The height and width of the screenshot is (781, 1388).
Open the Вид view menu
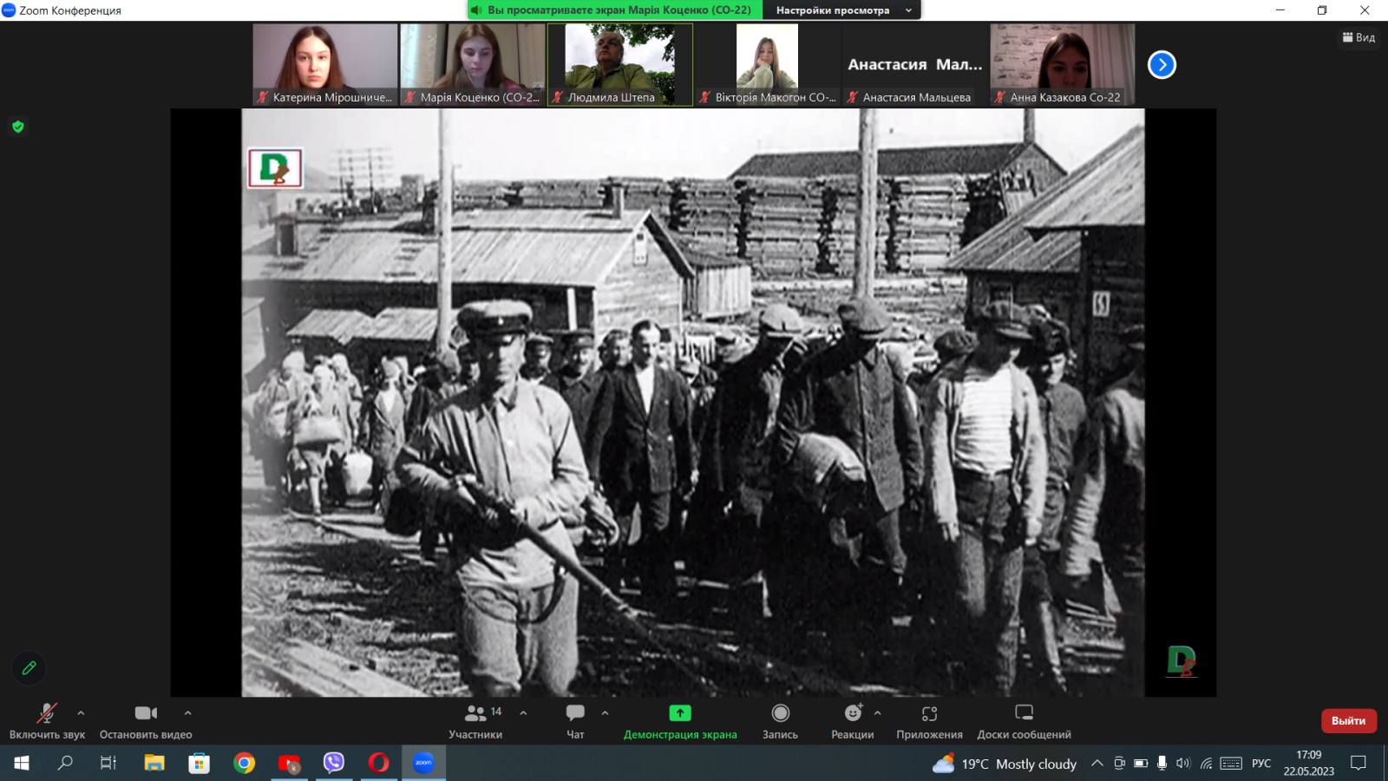click(1359, 37)
